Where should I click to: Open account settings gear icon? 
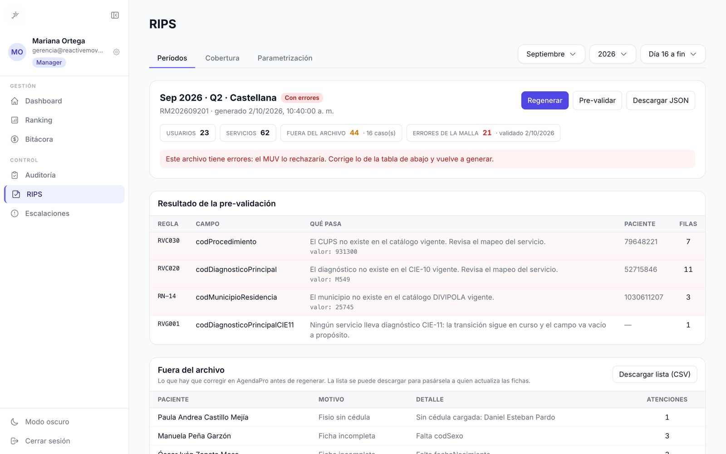pos(117,52)
